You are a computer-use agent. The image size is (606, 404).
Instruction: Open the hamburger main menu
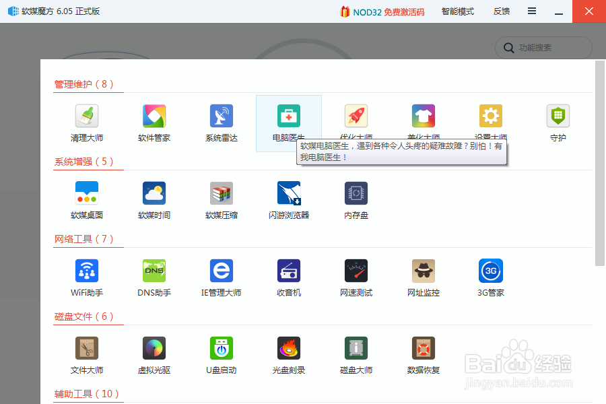click(532, 11)
